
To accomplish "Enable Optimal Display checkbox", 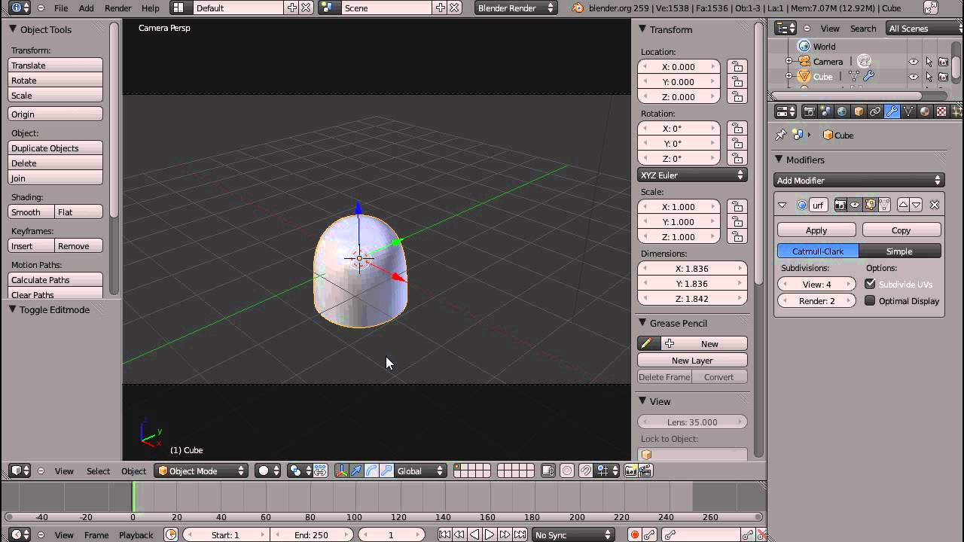I will 870,300.
